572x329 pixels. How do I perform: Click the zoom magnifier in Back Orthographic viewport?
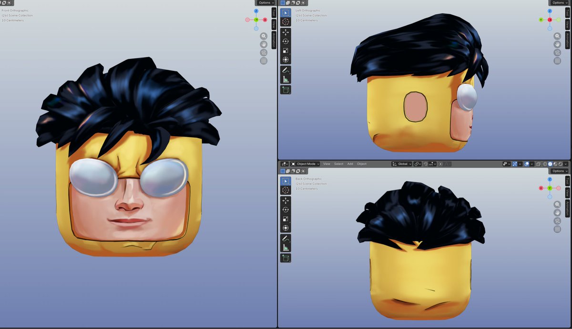(557, 205)
